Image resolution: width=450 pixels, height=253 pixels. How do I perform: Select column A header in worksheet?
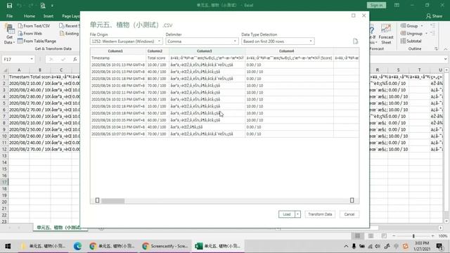[19, 70]
